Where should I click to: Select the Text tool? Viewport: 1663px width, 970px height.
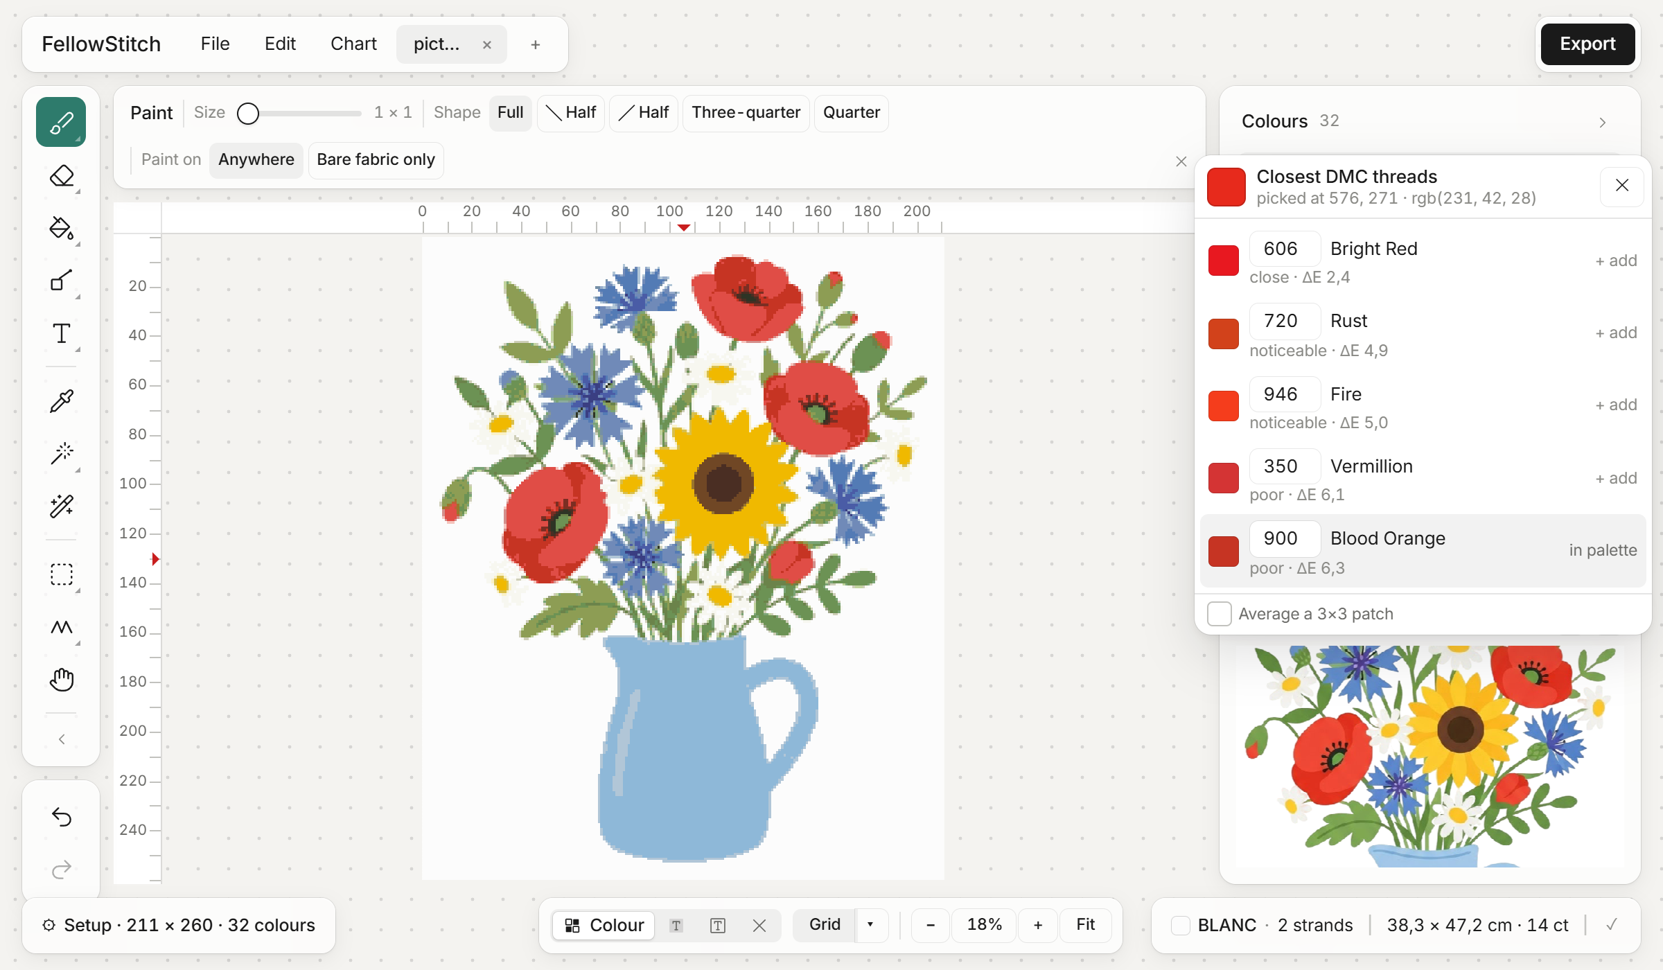(61, 333)
